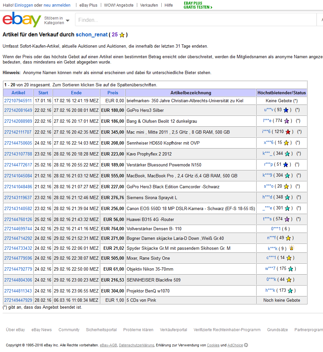This screenshot has height=352, width=323.
Task: Open item 272142111707 for Mac mini
Action: (18, 132)
